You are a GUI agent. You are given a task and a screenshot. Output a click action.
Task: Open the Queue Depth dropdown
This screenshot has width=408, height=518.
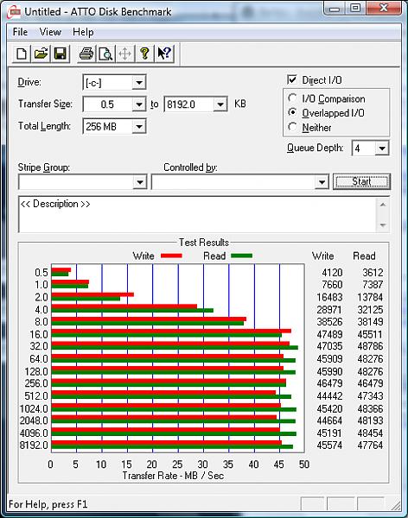382,148
